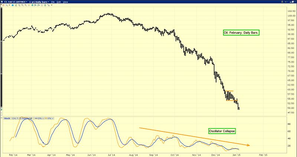The height and width of the screenshot is (157, 297).
Task: Open the 1 yr/daily bars timeframe dropdown
Action: coord(39,2)
